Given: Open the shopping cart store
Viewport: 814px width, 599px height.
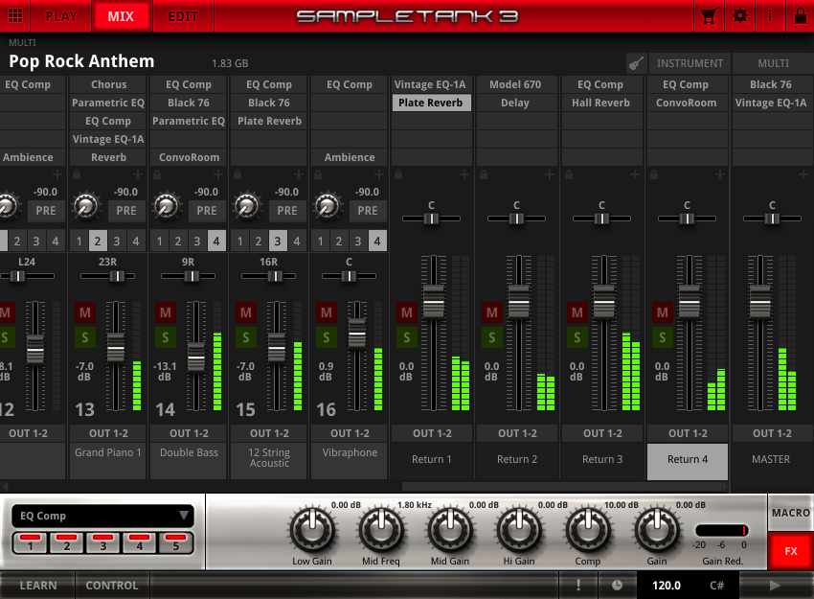Looking at the screenshot, I should [x=709, y=16].
